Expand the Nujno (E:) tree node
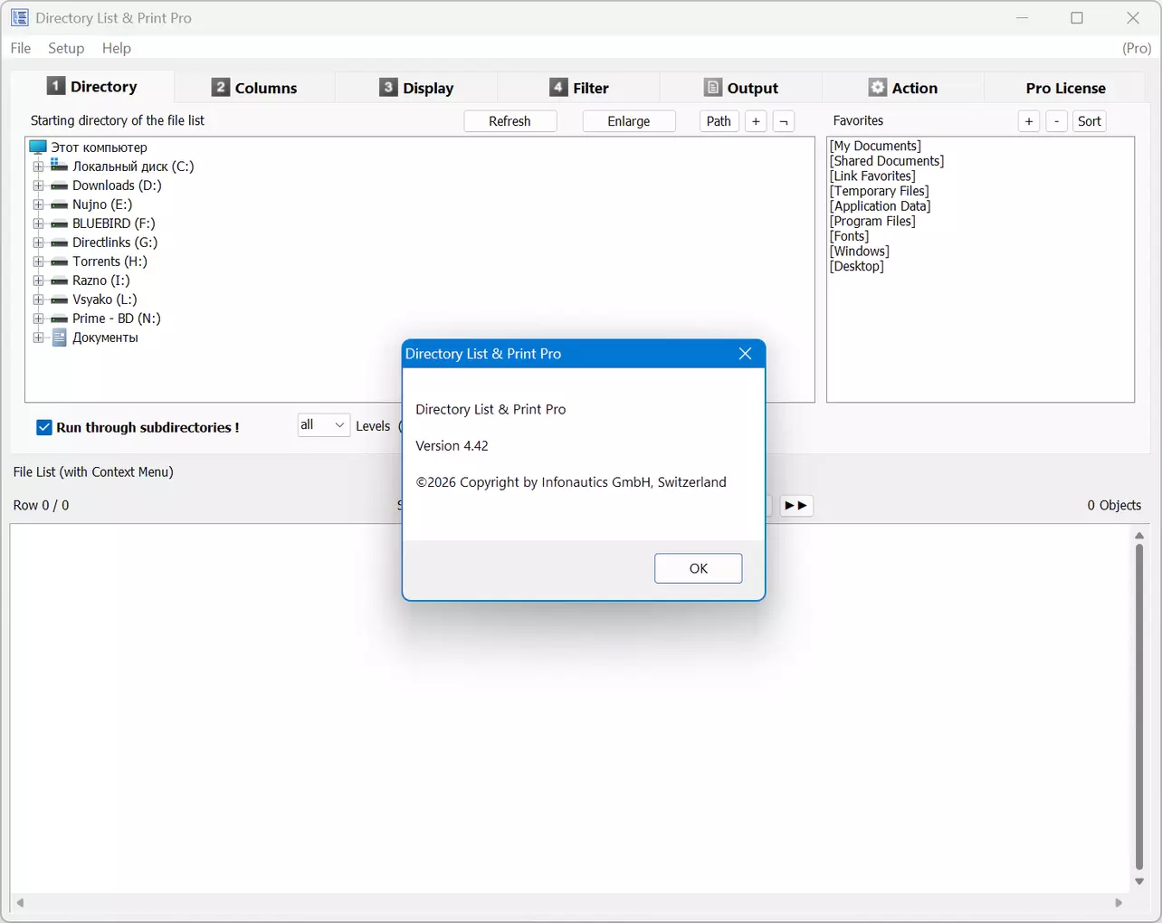 pos(38,205)
